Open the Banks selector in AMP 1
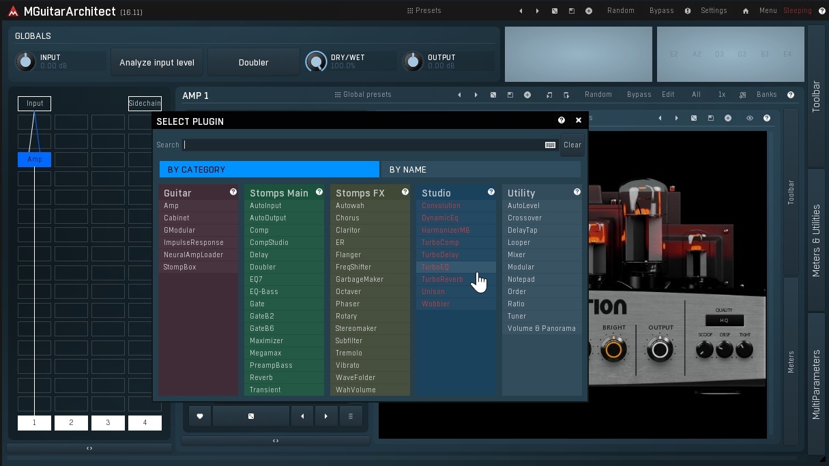829x466 pixels. coord(767,95)
